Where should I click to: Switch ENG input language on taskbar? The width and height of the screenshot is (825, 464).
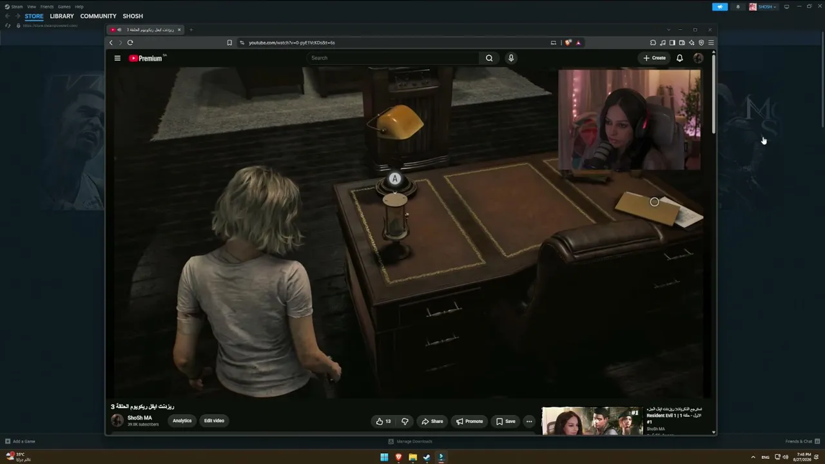pyautogui.click(x=765, y=458)
